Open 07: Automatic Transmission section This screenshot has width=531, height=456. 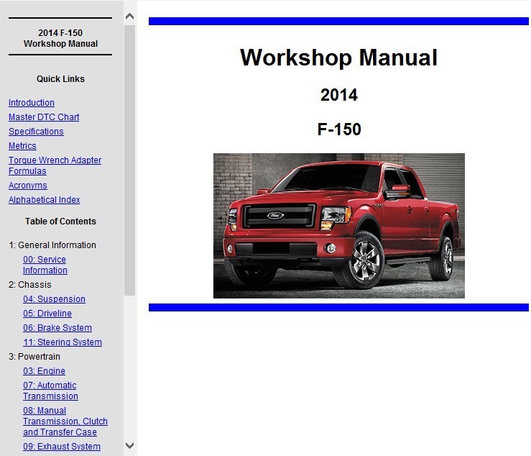50,391
